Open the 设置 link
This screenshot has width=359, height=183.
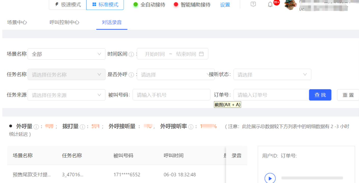pos(225,5)
